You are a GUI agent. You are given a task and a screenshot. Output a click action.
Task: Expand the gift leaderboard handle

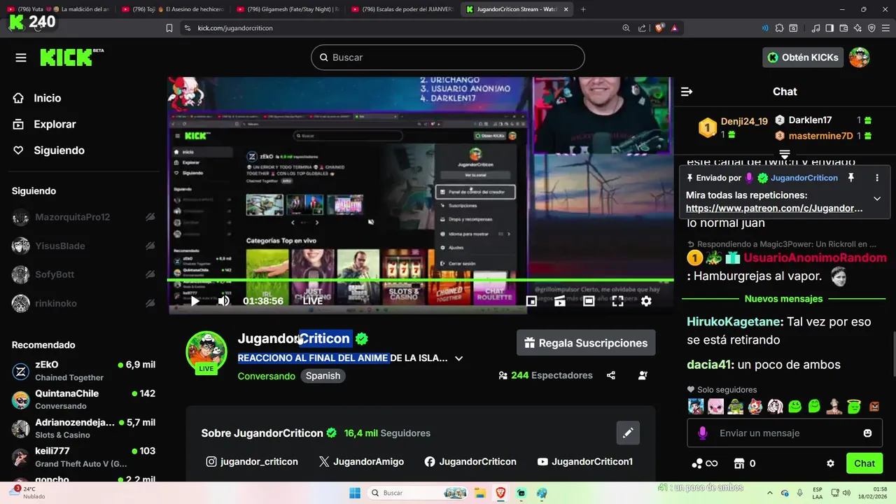click(785, 154)
